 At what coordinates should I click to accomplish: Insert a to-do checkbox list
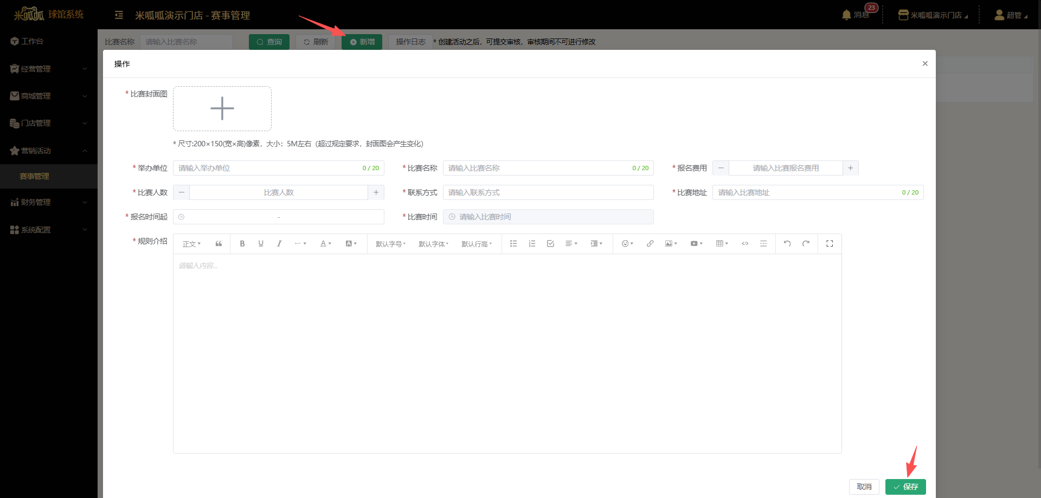[x=550, y=244]
